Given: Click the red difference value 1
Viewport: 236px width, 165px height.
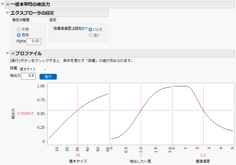Looking at the screenshot, I should (141, 155).
